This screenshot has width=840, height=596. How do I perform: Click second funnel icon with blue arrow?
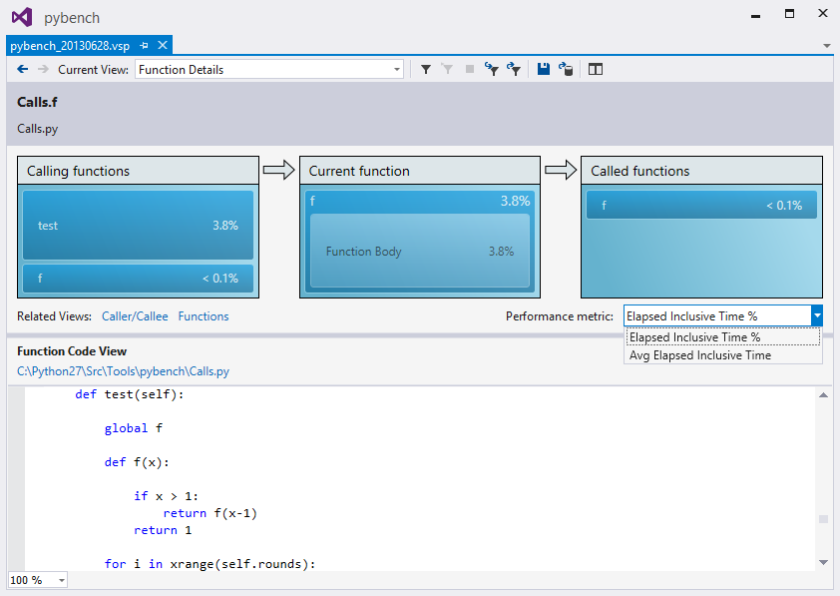point(513,69)
